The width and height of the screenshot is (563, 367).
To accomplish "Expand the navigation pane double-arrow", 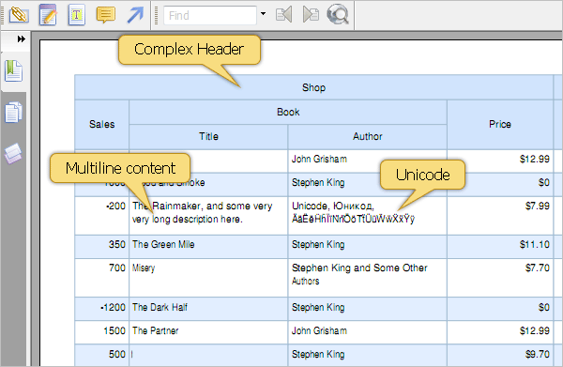I will click(22, 38).
